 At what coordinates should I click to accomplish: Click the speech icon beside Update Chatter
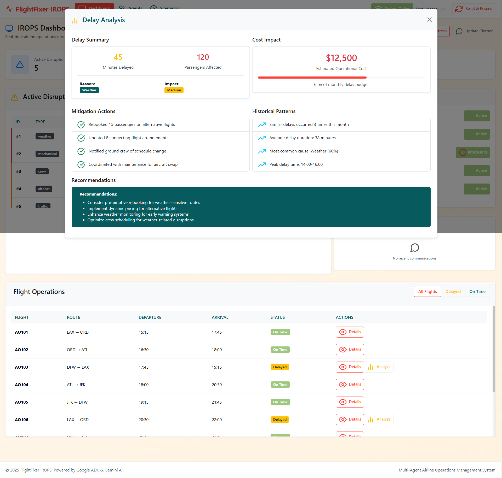point(459,31)
